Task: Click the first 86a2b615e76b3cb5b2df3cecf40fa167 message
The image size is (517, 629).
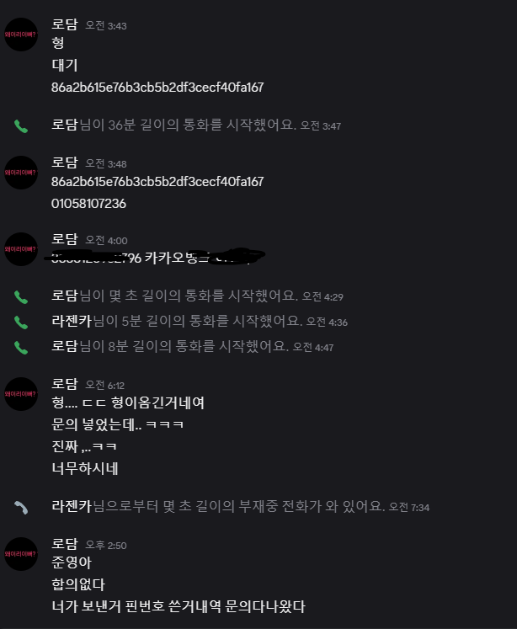Action: (x=157, y=88)
